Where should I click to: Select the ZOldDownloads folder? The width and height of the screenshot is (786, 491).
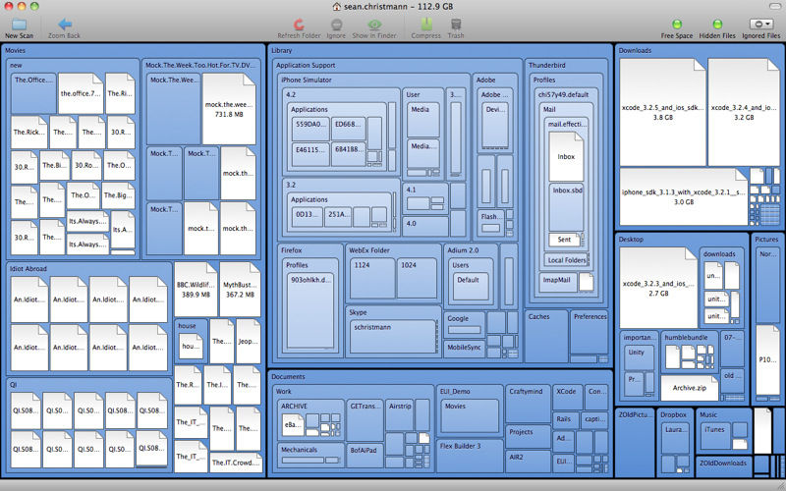pyautogui.click(x=723, y=464)
